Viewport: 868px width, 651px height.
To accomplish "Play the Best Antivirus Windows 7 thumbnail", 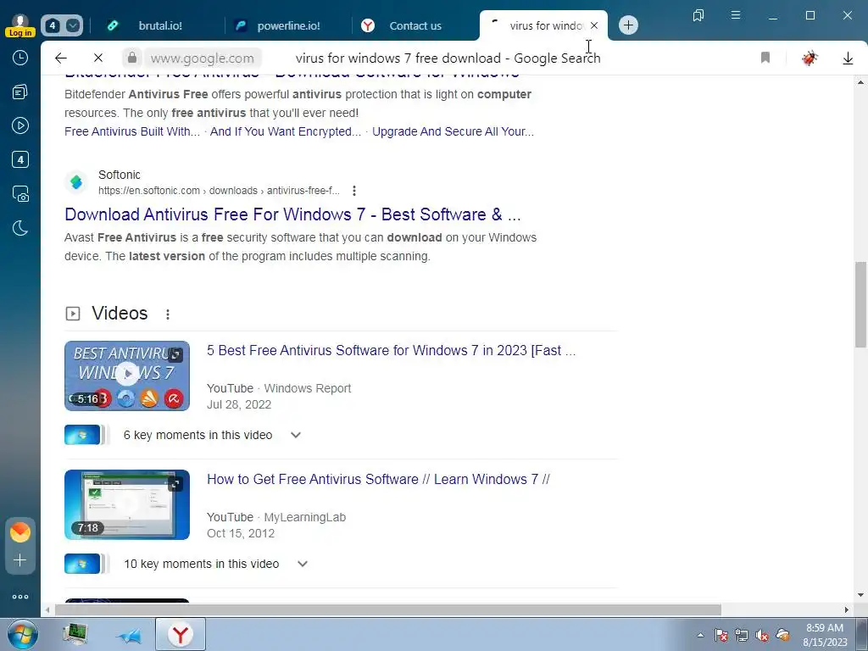I will [127, 376].
